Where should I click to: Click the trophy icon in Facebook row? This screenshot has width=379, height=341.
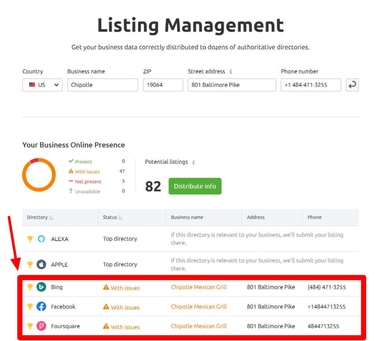pos(30,307)
